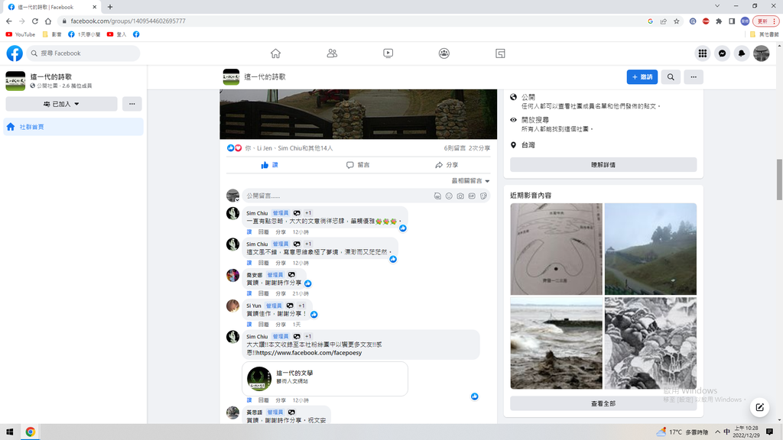Open group header three-dots more menu
This screenshot has height=440, width=783.
[x=693, y=77]
